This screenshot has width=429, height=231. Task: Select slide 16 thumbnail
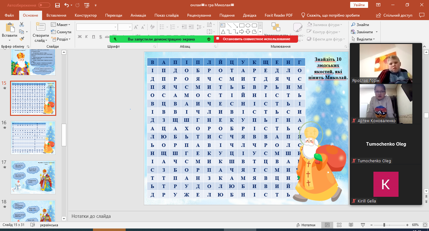33,137
